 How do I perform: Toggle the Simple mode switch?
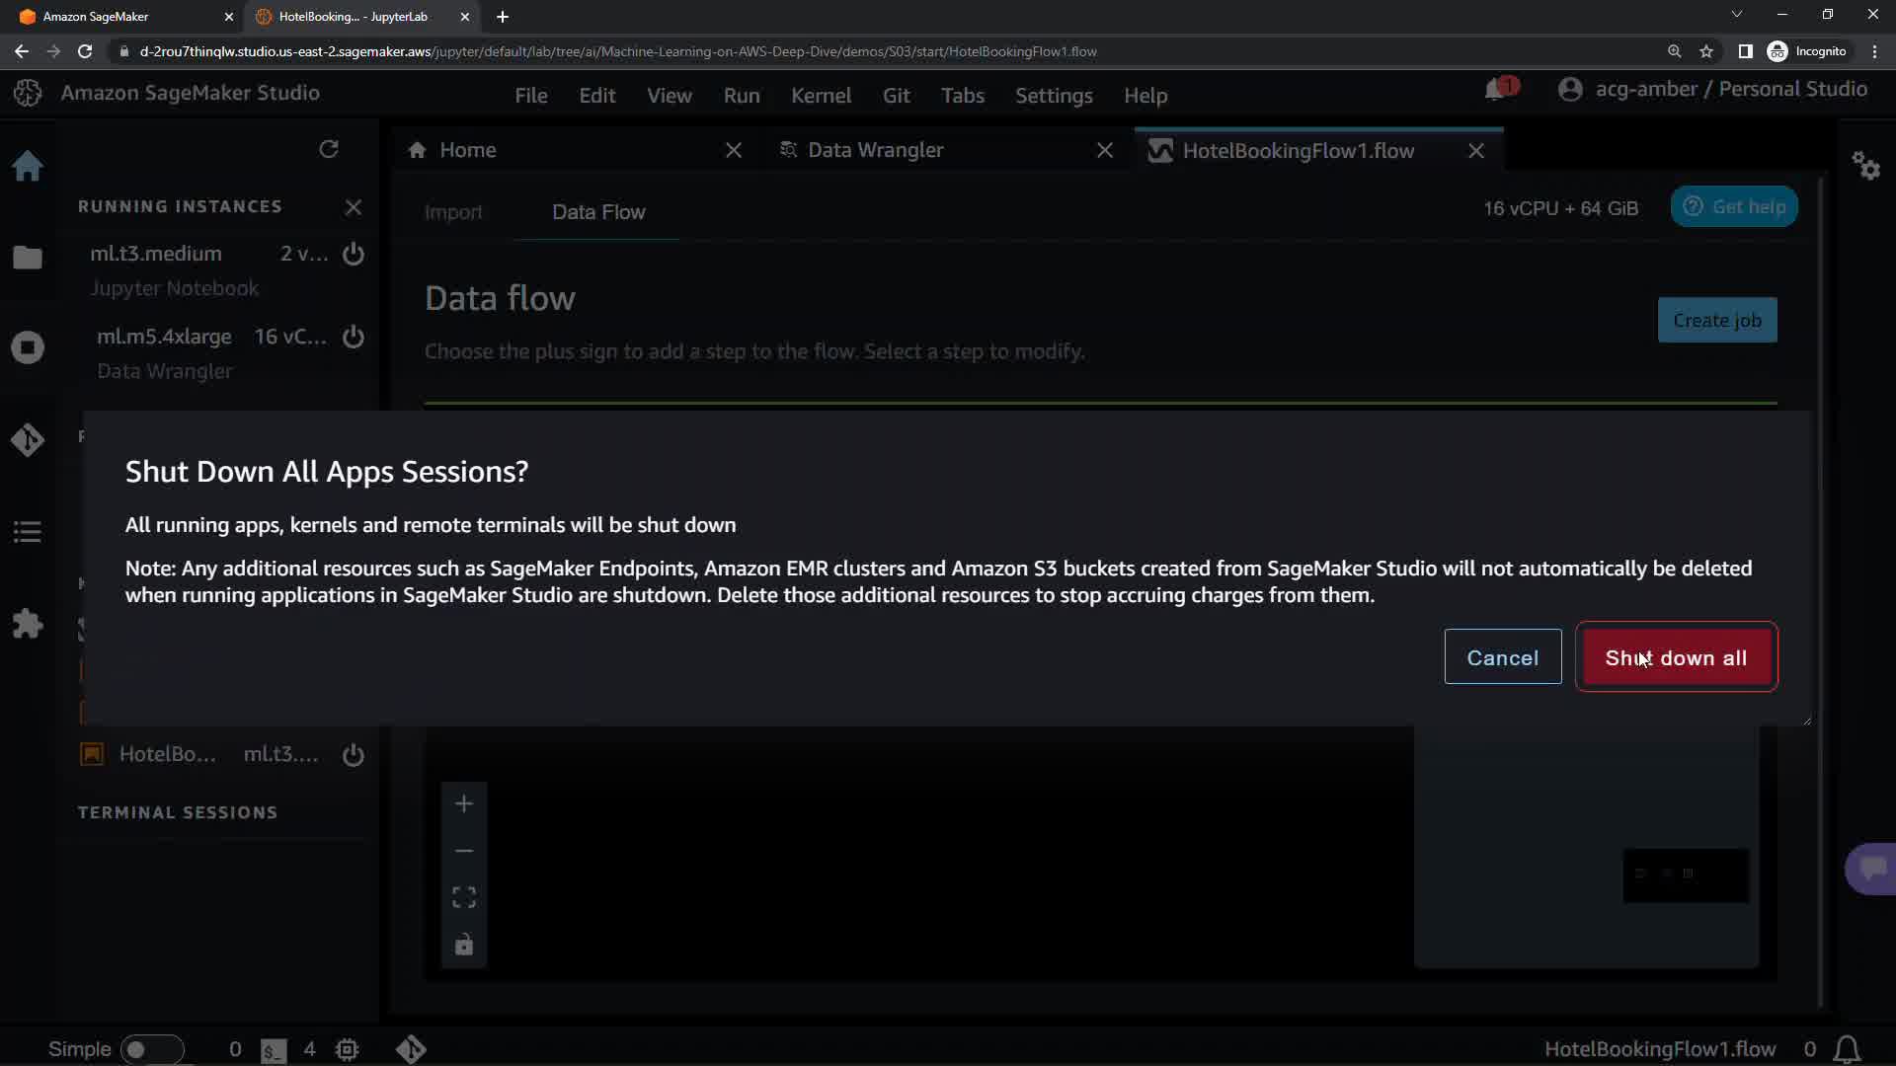click(x=151, y=1049)
